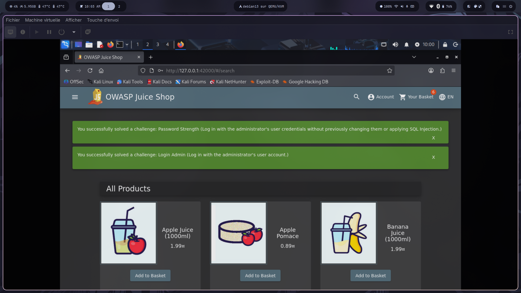
Task: Focus the Firefox address bar URL
Action: click(x=200, y=71)
